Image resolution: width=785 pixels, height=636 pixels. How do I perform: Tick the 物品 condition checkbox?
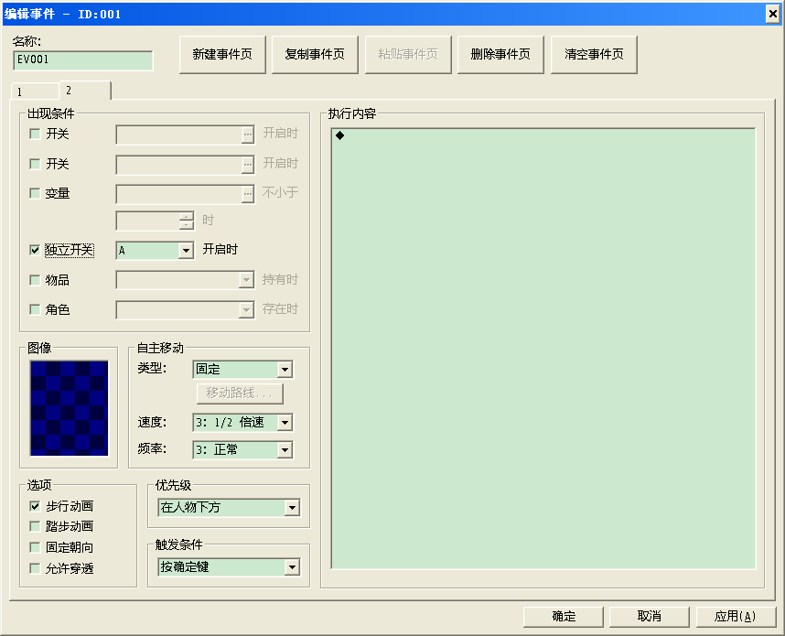[x=35, y=280]
